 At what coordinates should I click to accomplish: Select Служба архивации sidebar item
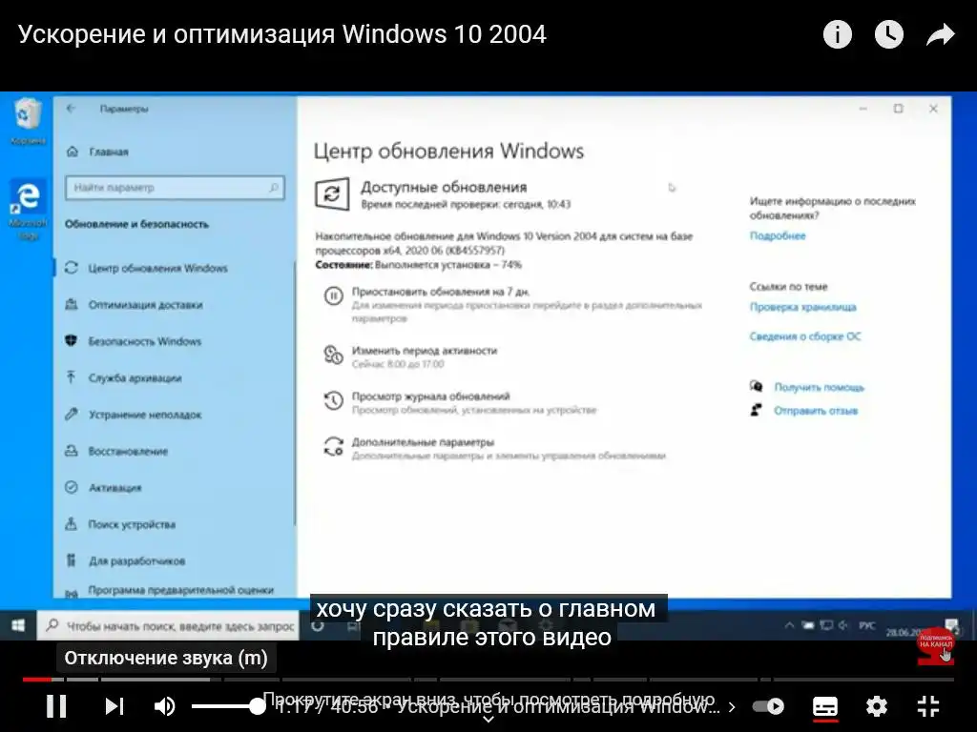pyautogui.click(x=135, y=377)
